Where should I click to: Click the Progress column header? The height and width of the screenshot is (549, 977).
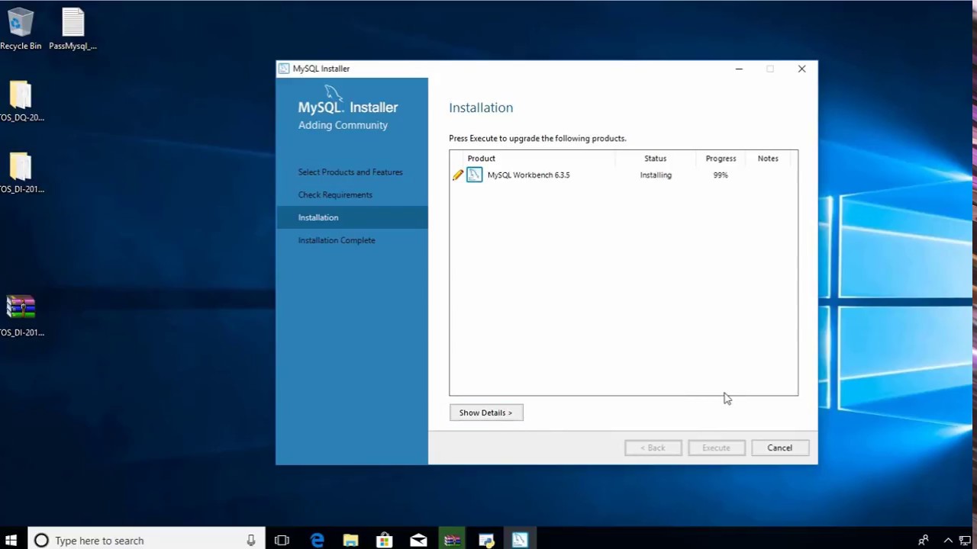pyautogui.click(x=721, y=159)
